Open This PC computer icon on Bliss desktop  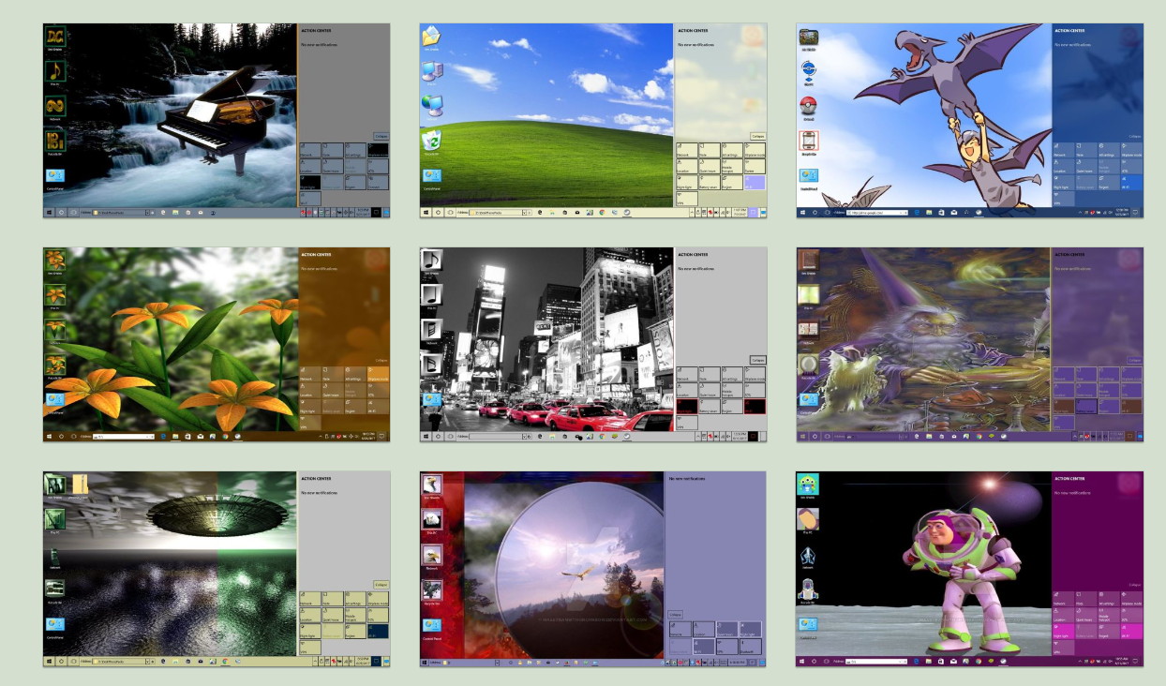point(431,70)
